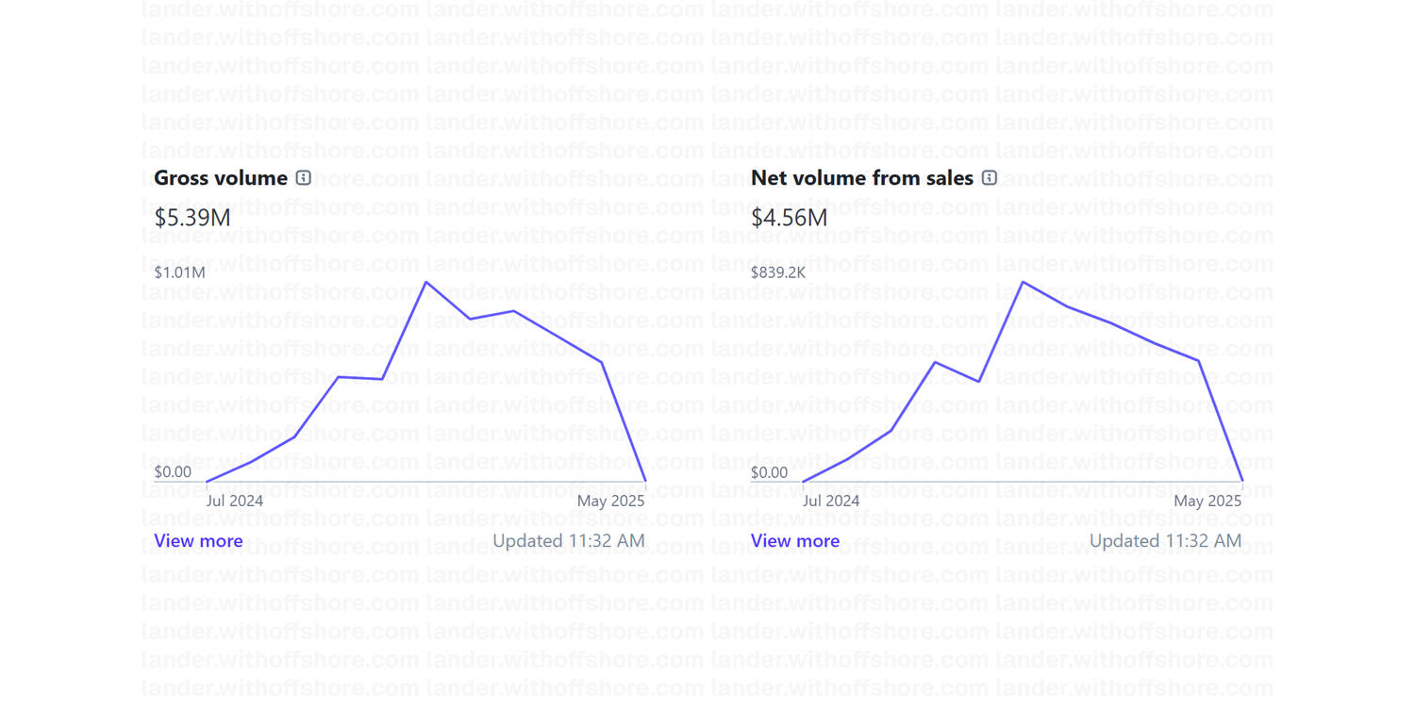The image size is (1415, 707).
Task: Click Jul 2024 on the Gross volume chart
Action: 235,501
